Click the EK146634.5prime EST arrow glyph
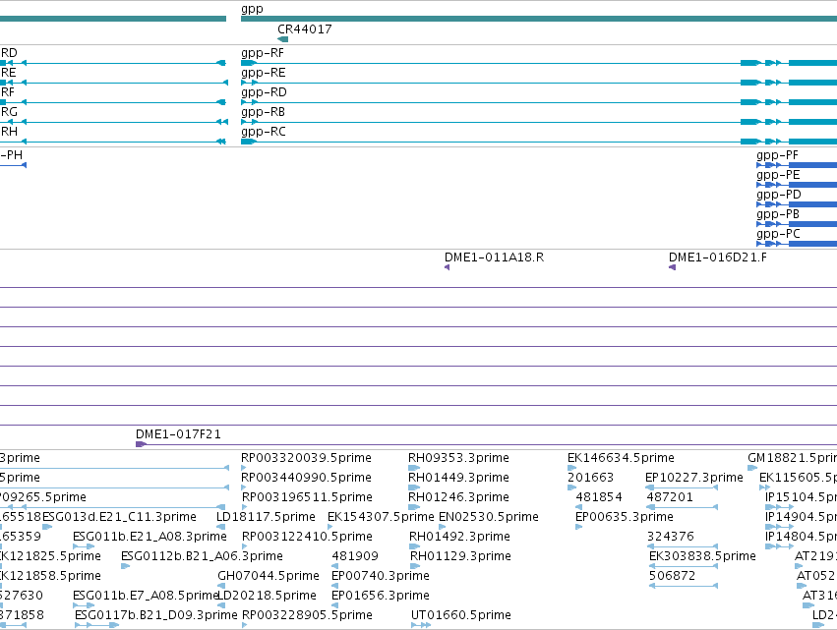This screenshot has height=630, width=837. (571, 468)
